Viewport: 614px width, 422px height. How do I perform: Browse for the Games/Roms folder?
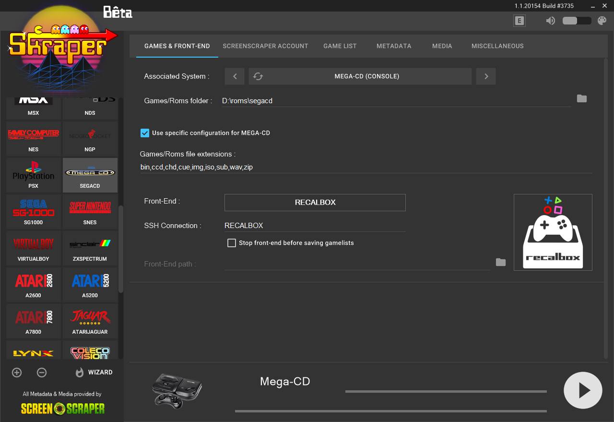(x=582, y=98)
